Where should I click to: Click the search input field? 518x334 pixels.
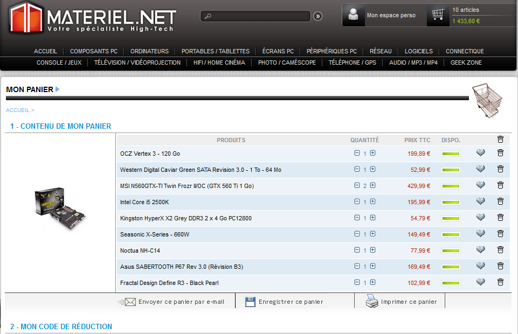click(x=259, y=16)
